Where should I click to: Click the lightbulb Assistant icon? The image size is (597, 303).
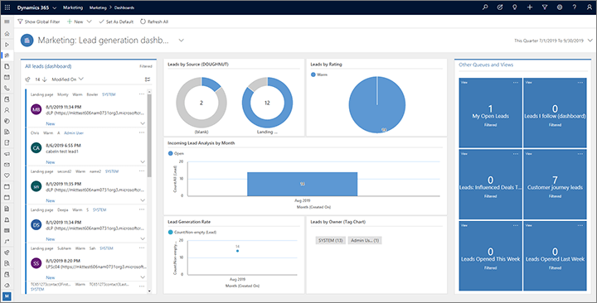pyautogui.click(x=515, y=7)
